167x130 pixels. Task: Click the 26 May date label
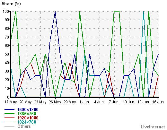point(55,102)
